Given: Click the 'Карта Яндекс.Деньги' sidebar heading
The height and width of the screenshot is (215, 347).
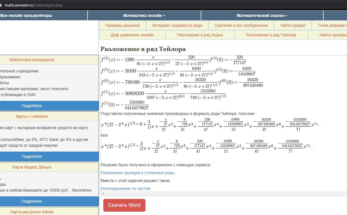Looking at the screenshot, I should point(32,167).
